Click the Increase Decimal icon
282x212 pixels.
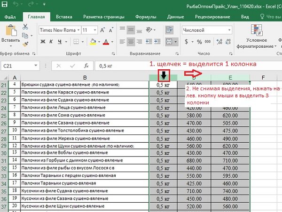click(x=219, y=42)
